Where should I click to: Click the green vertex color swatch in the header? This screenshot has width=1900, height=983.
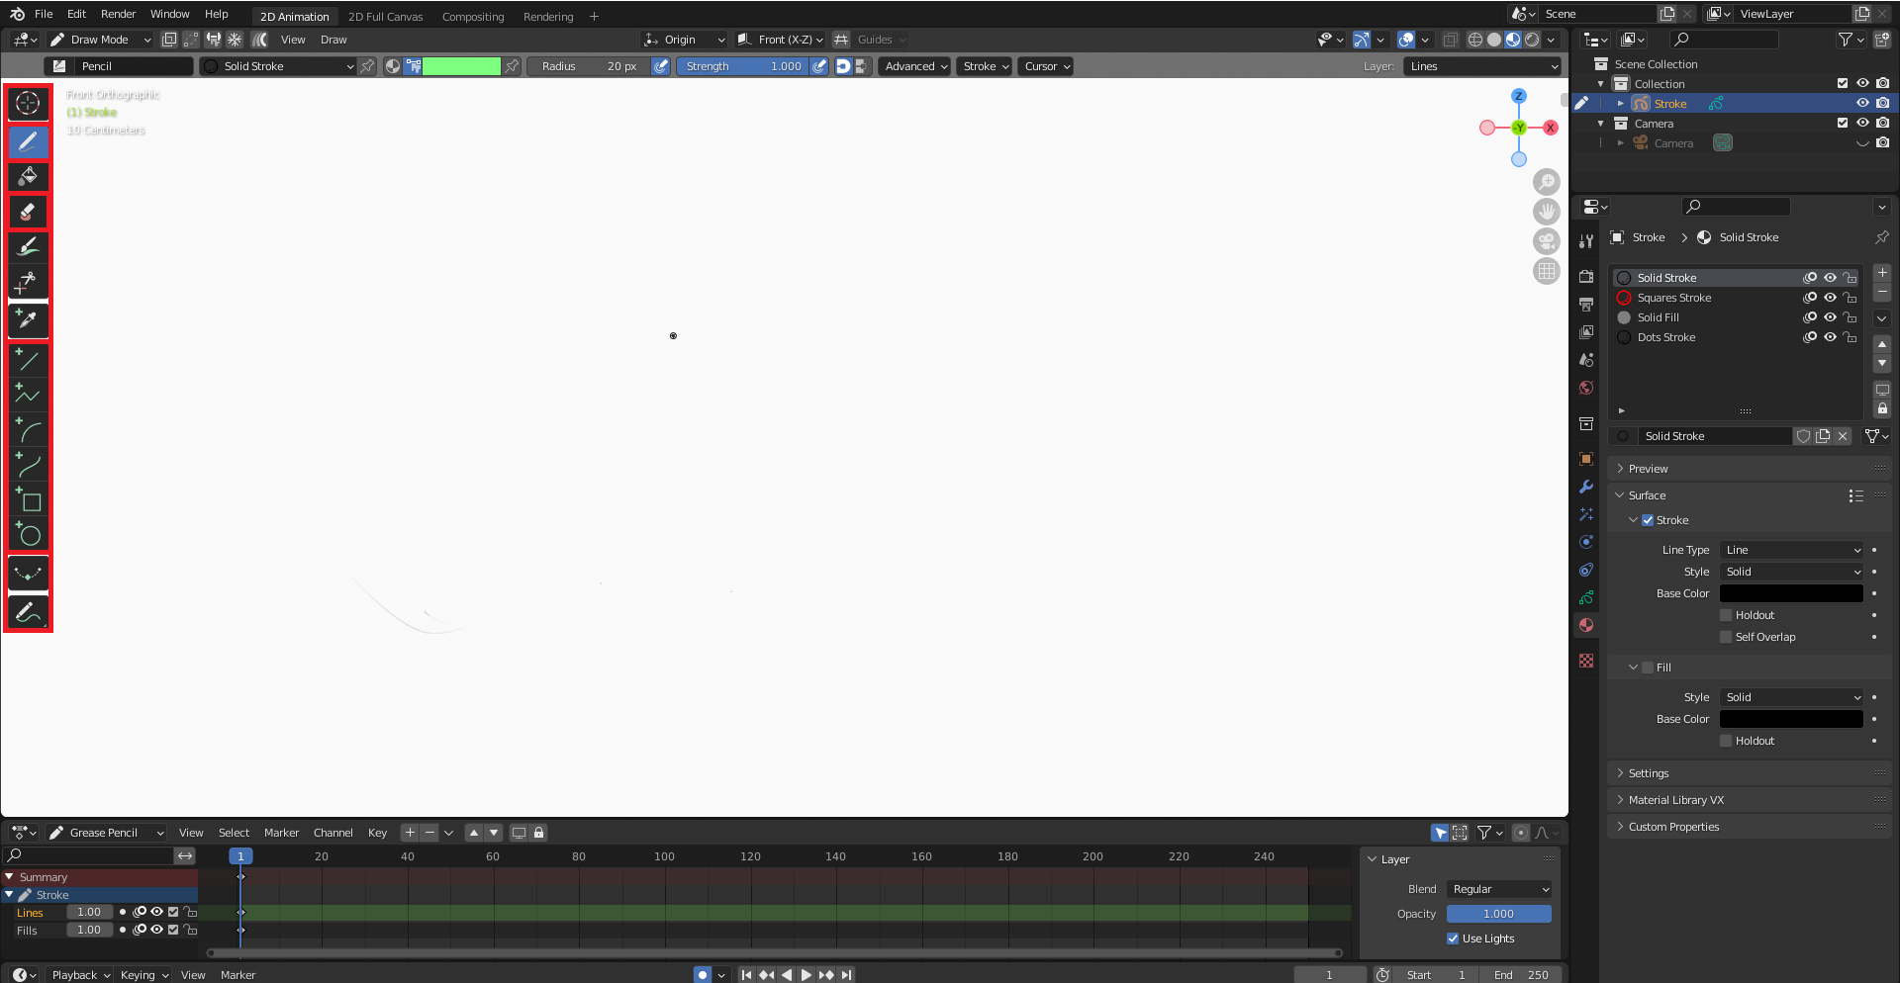pos(461,65)
